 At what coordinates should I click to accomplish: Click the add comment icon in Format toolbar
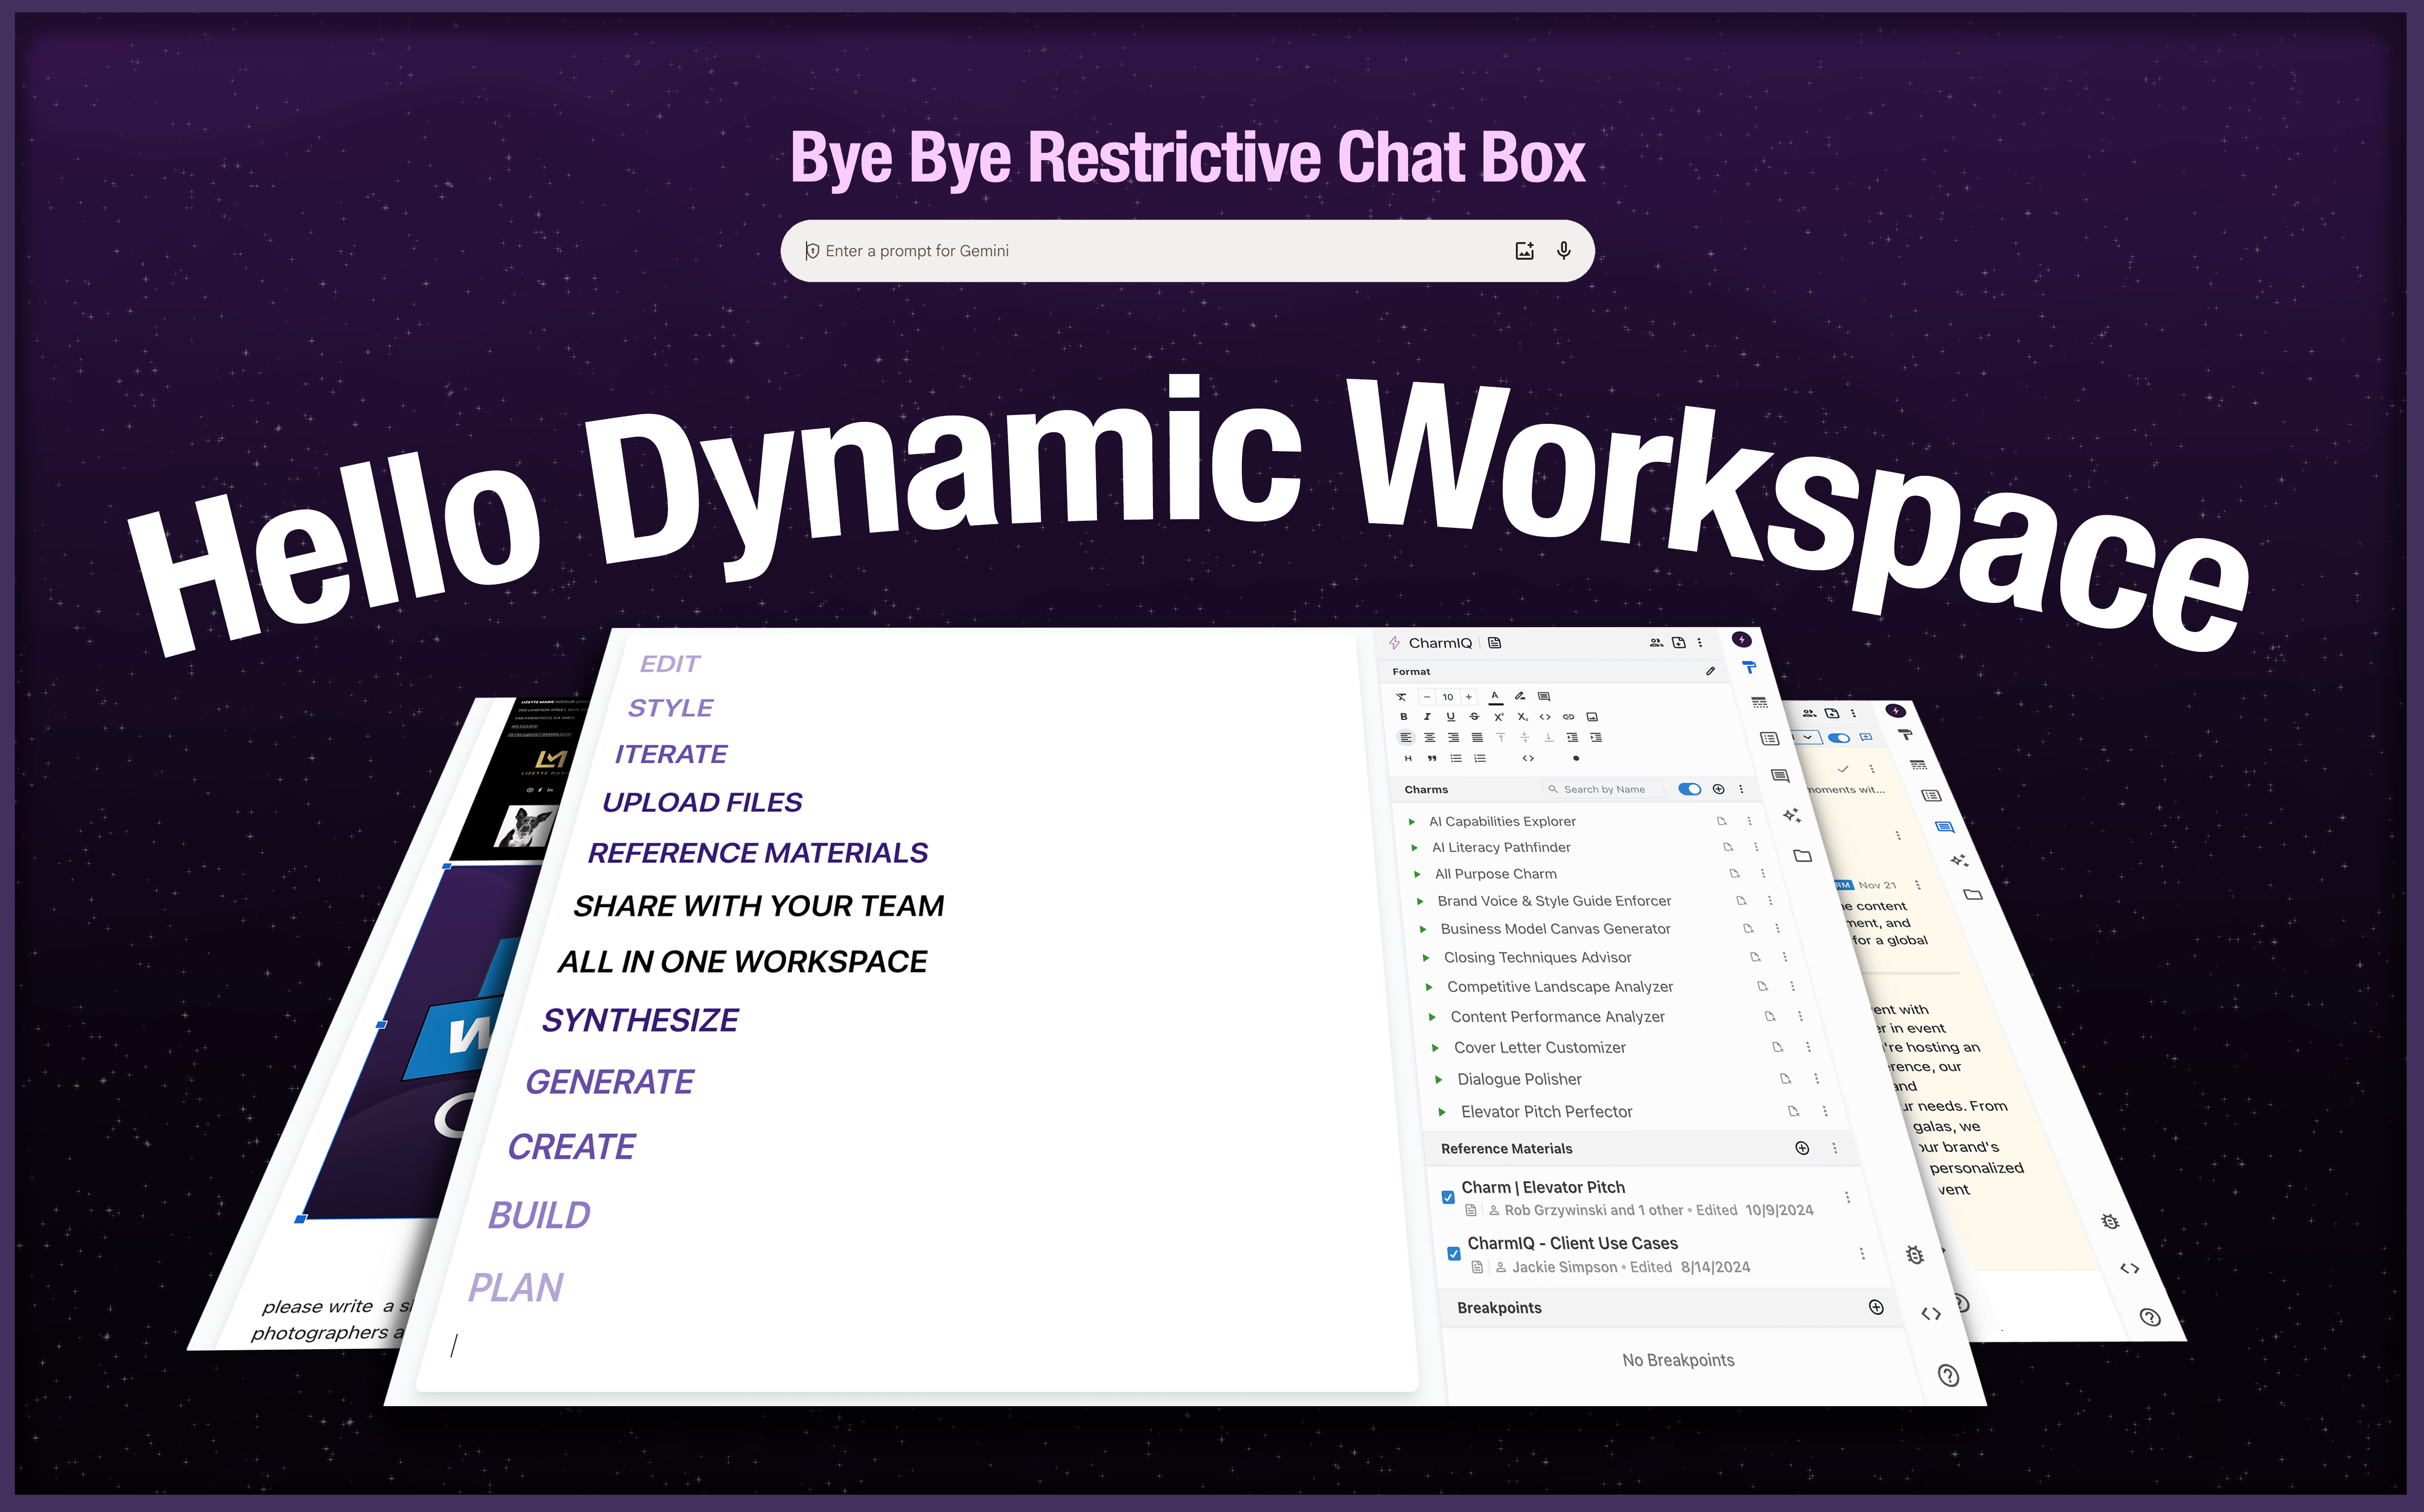pyautogui.click(x=1544, y=696)
